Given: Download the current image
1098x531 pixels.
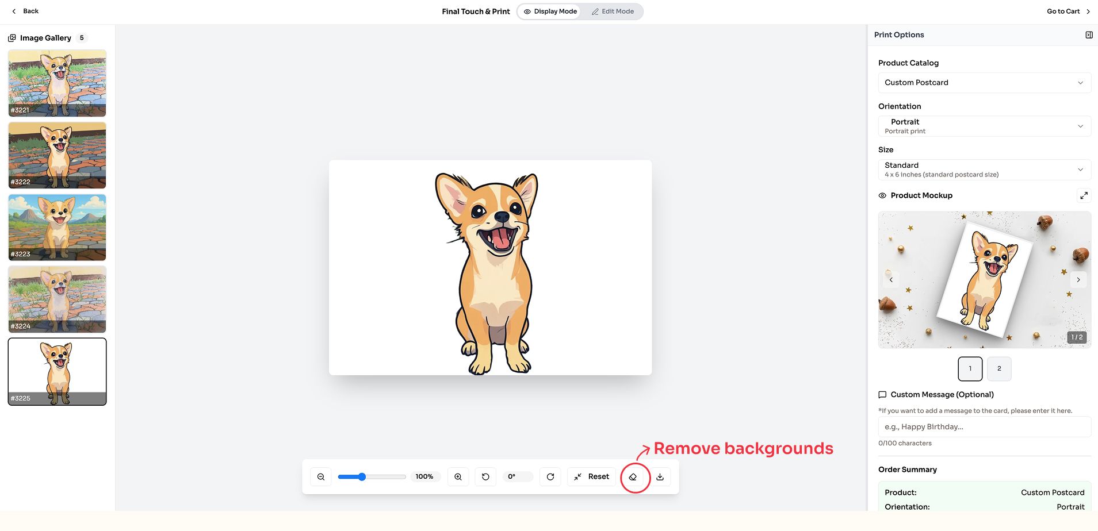Looking at the screenshot, I should point(660,477).
